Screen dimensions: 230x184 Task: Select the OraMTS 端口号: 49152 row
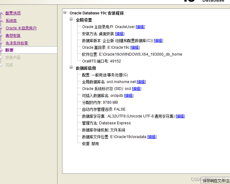coord(102,61)
